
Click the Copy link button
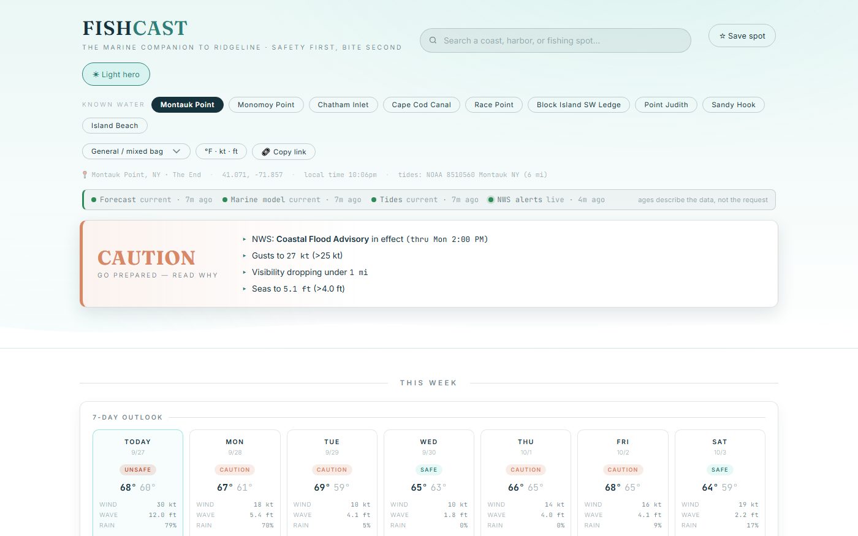pos(284,152)
